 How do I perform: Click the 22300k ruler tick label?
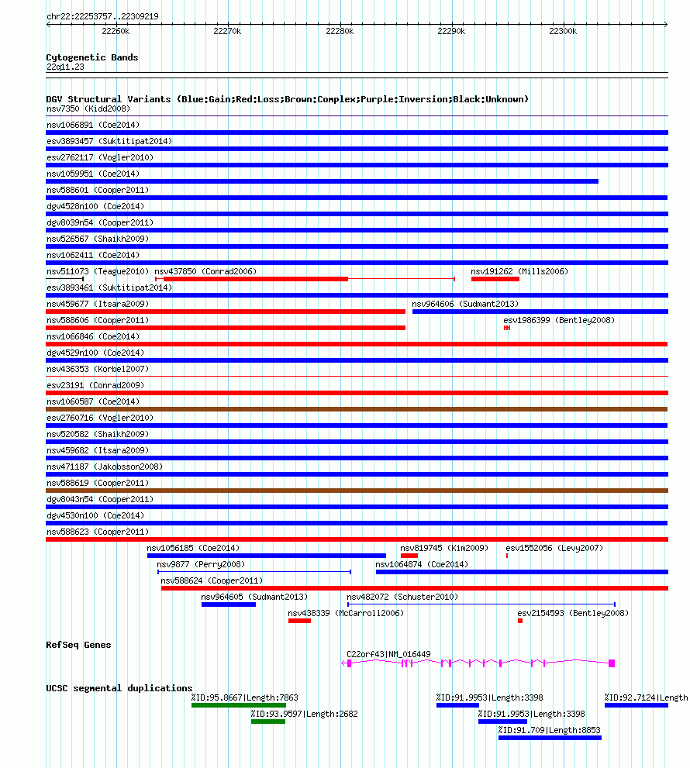563,31
